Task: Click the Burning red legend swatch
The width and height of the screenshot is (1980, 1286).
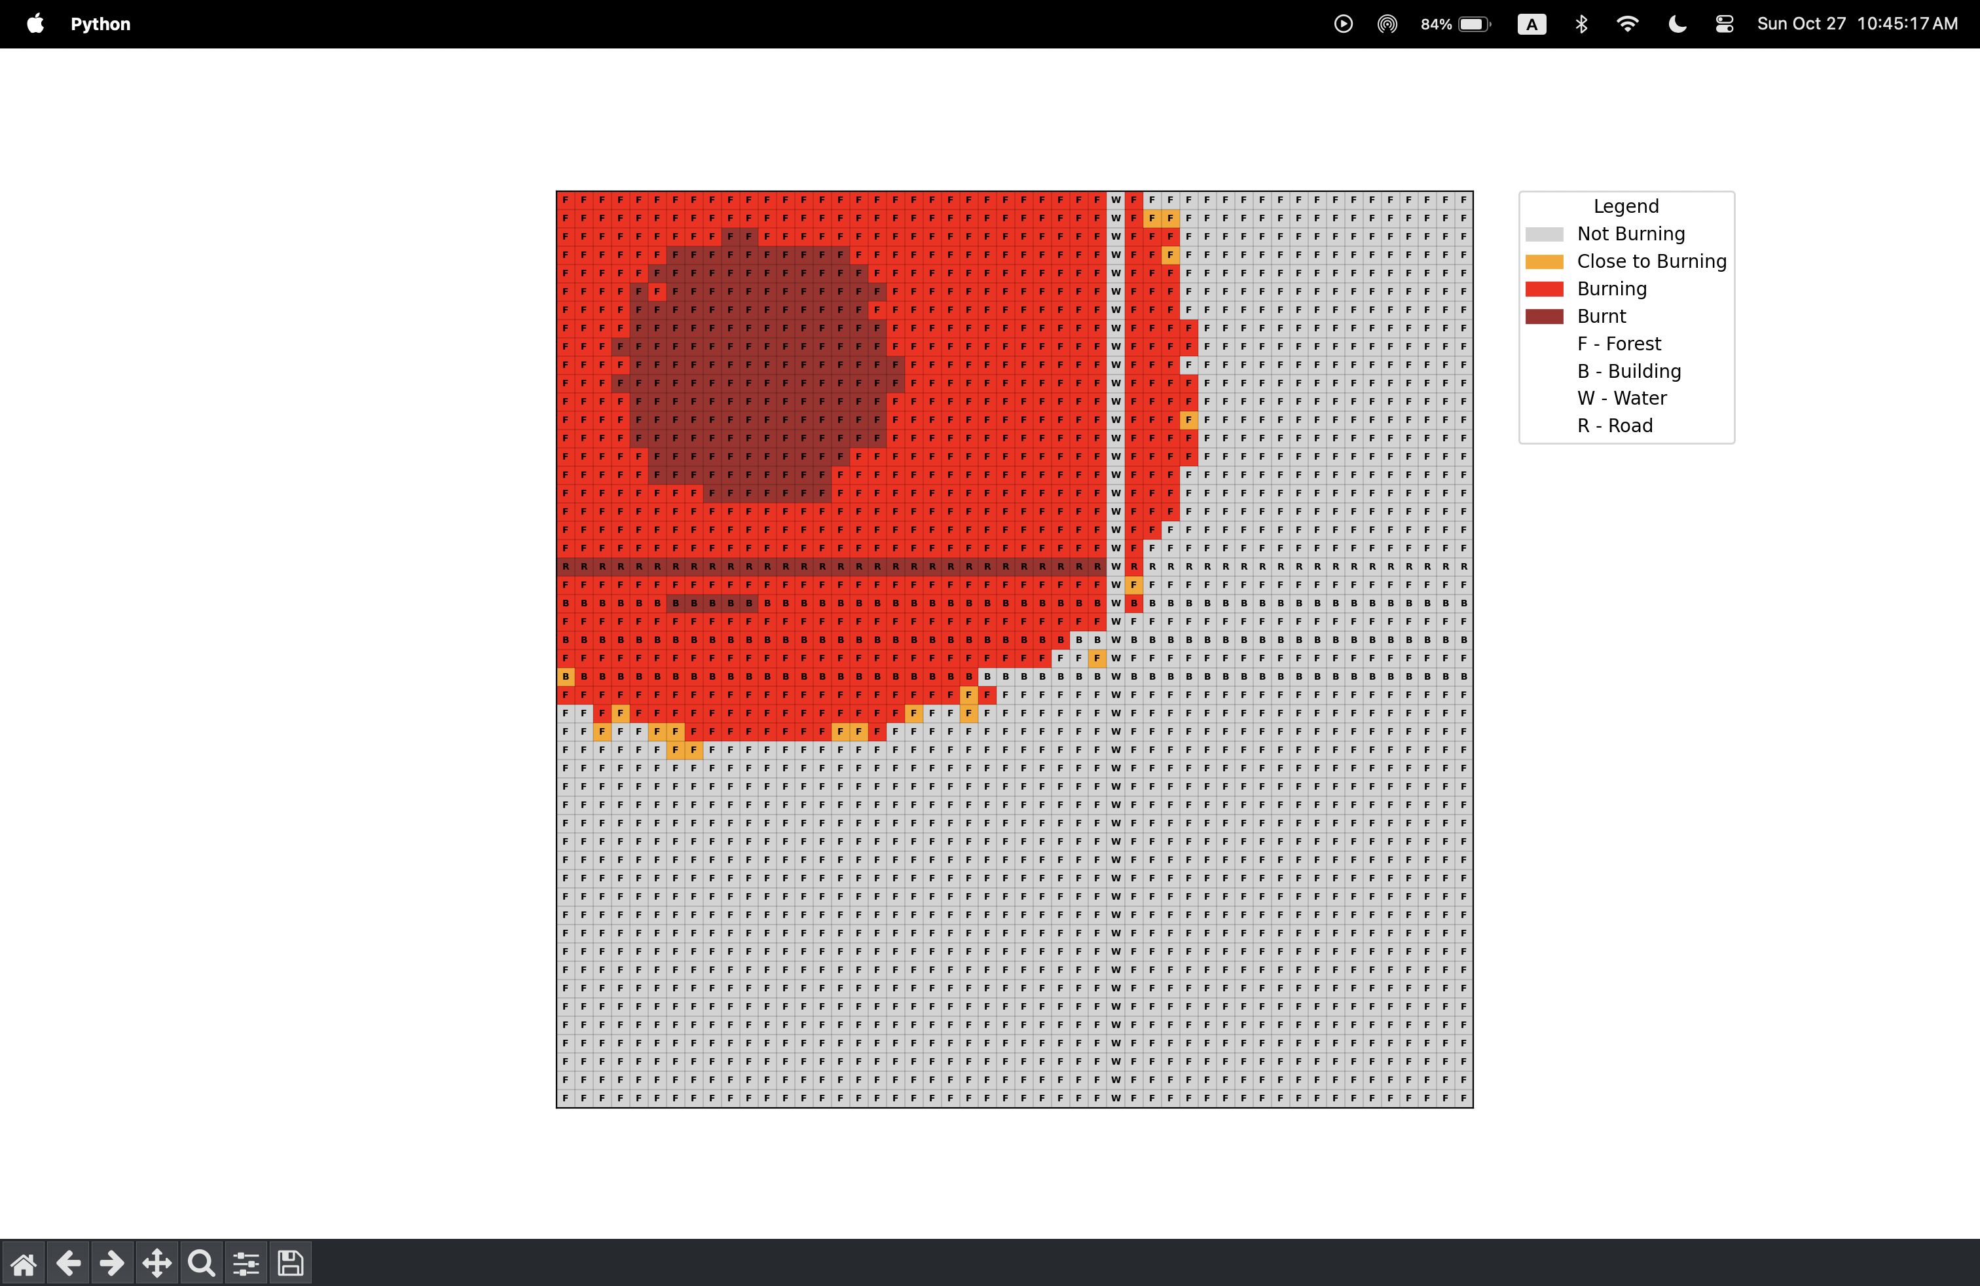Action: click(1544, 289)
